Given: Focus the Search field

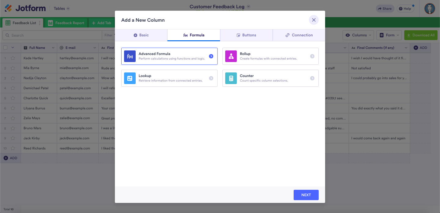Looking at the screenshot, I should click(52, 35).
